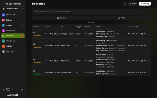
Task: Open the Dashboard icon in sidebar
Action: coord(3,15)
